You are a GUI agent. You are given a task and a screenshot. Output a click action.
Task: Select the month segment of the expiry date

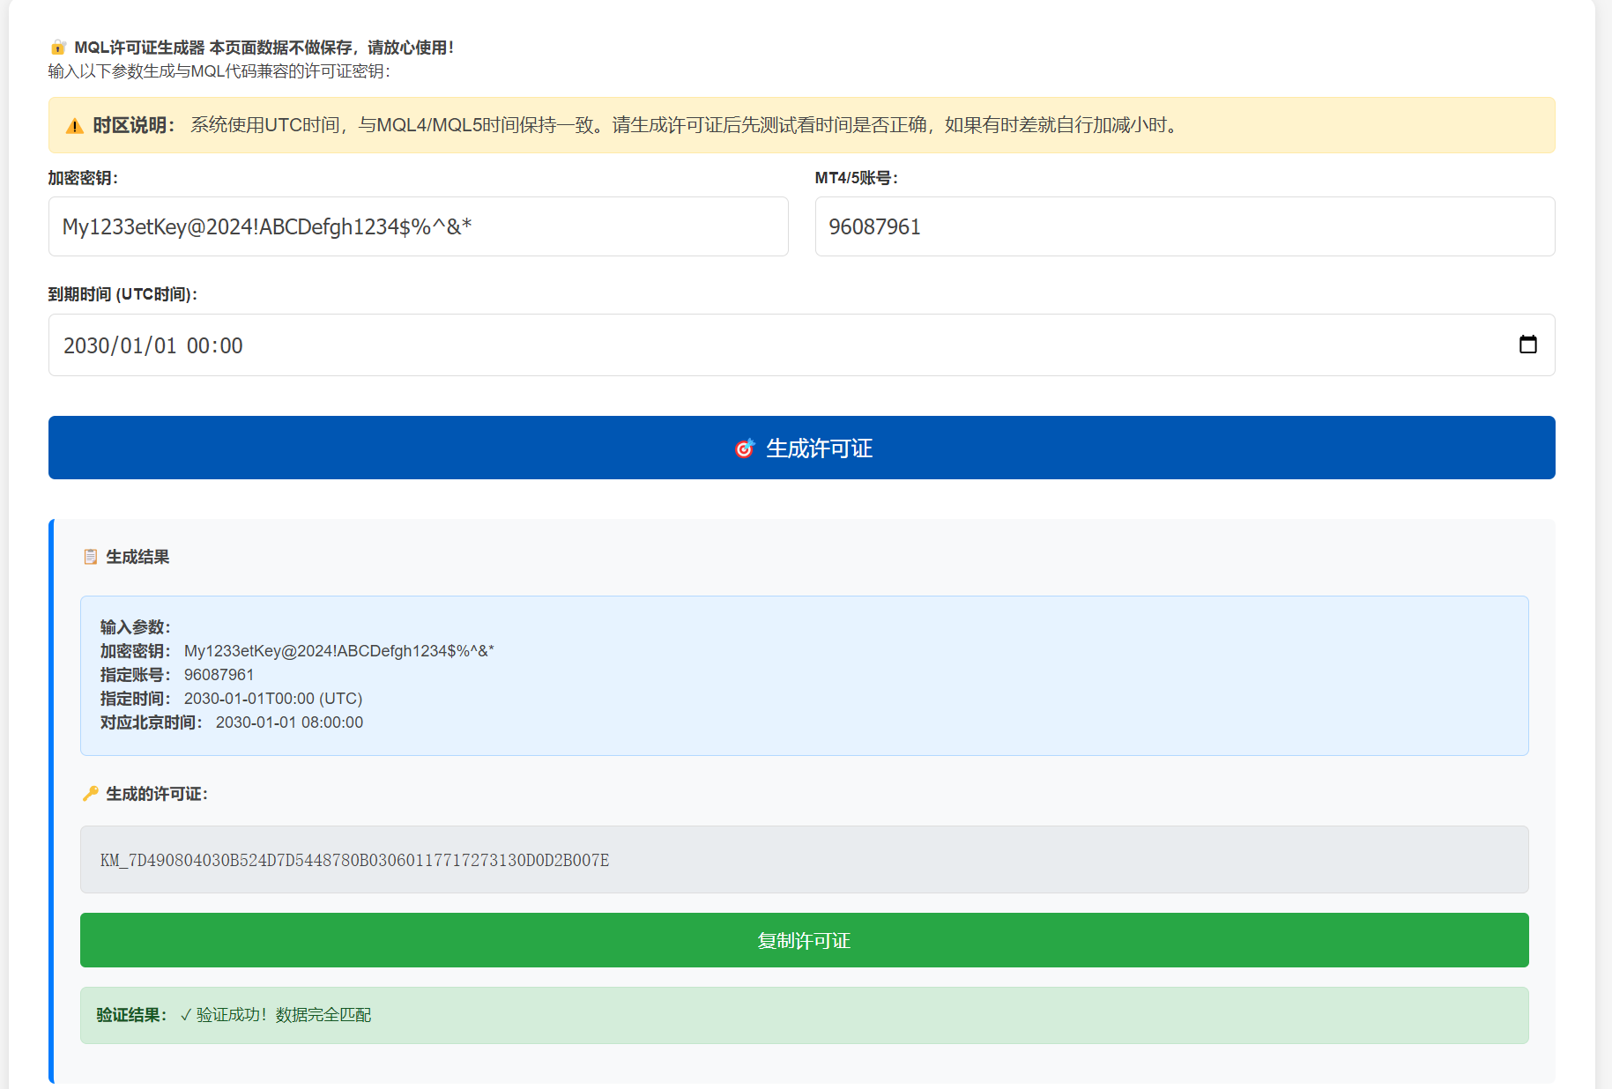(130, 345)
